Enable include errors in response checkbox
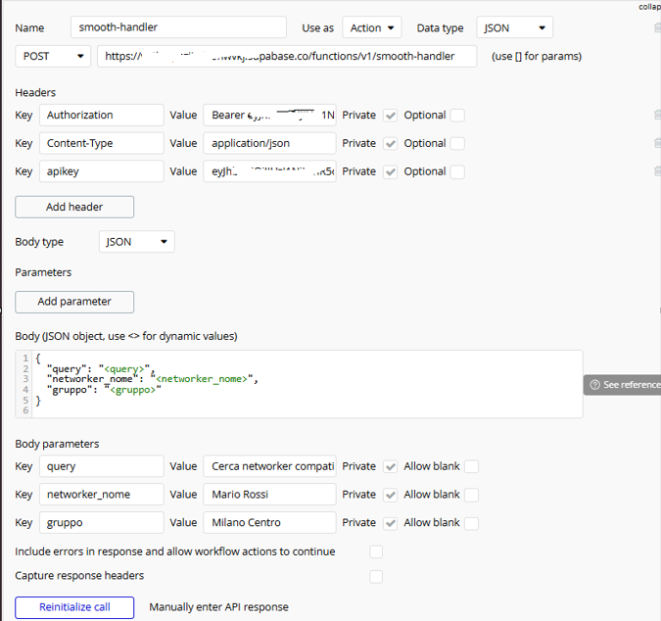The image size is (661, 621). tap(376, 552)
